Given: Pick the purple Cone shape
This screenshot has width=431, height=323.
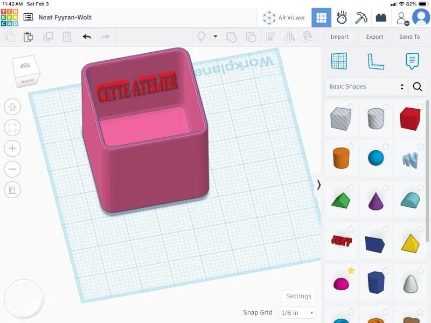Looking at the screenshot, I should (x=376, y=201).
